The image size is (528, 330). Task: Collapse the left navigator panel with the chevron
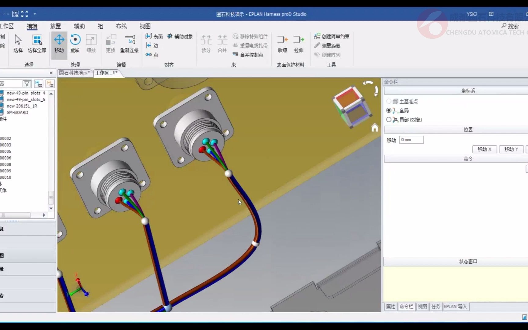click(x=51, y=73)
